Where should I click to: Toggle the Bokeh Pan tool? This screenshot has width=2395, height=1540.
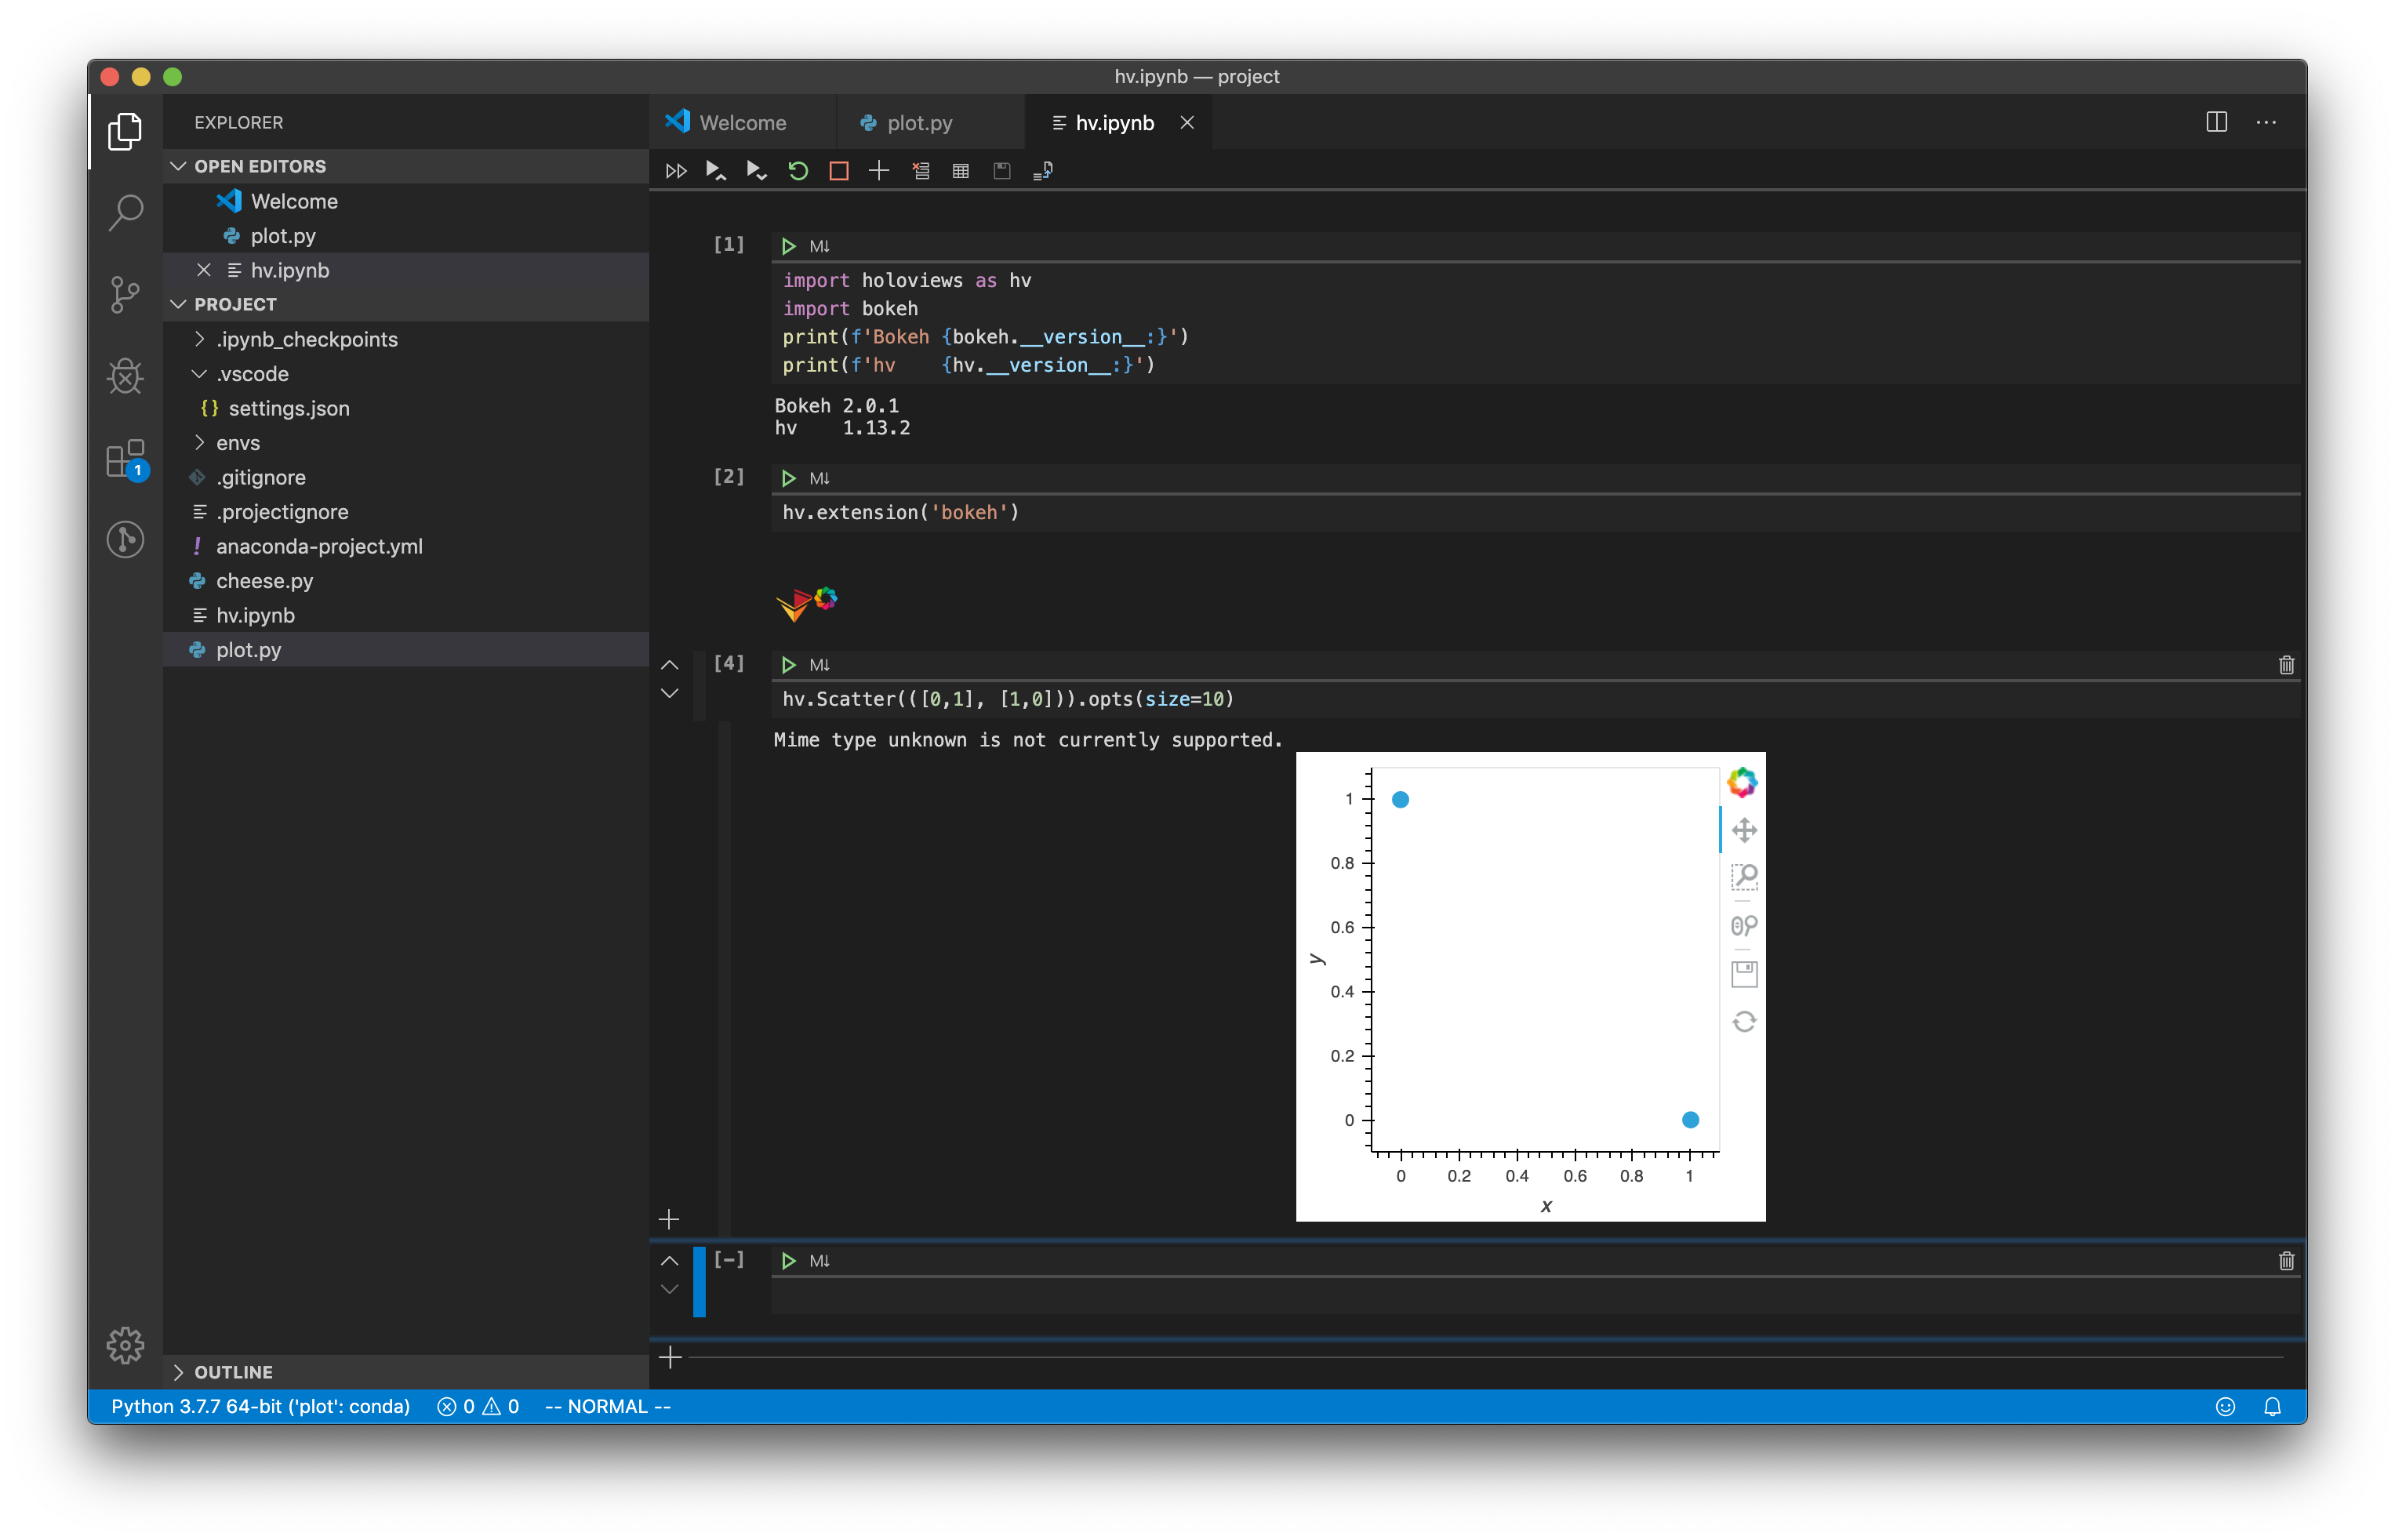click(1744, 830)
